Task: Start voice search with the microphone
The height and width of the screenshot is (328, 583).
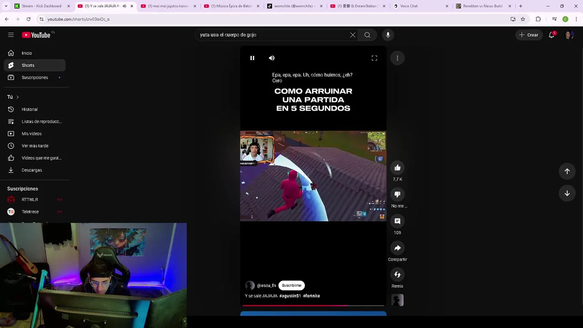Action: tap(388, 35)
